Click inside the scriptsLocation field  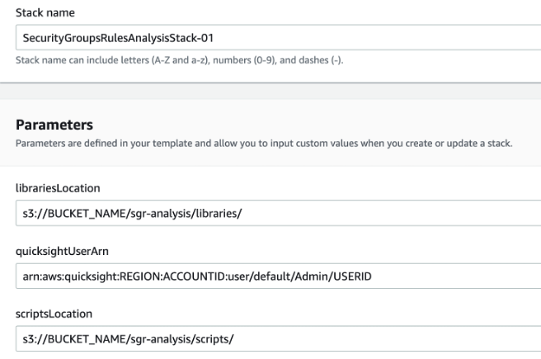click(x=278, y=339)
